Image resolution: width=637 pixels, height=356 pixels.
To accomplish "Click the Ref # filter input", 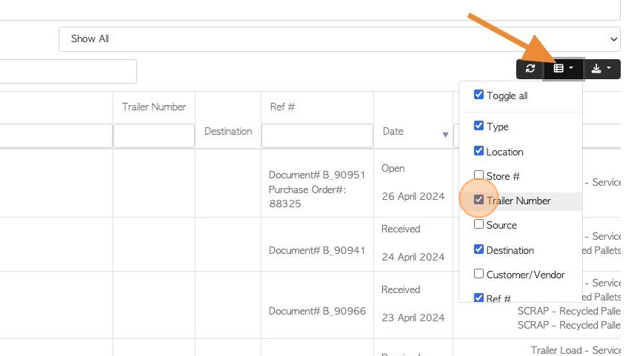I will [x=317, y=135].
